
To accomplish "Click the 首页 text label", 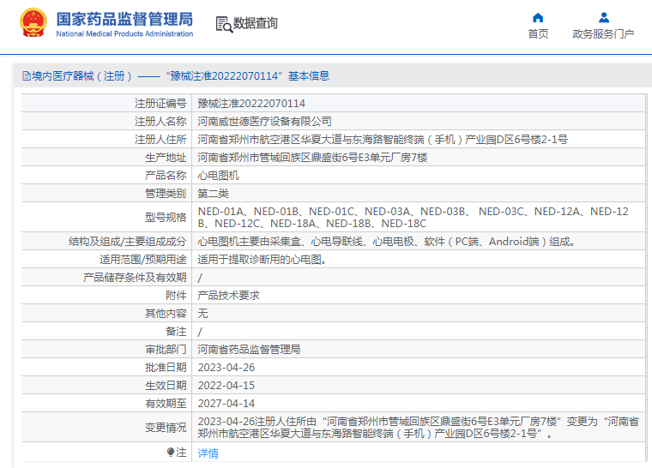I will pos(538,34).
